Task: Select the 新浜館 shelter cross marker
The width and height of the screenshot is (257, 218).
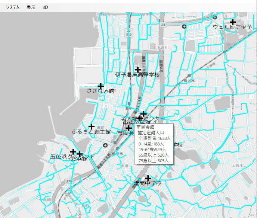Action: pos(79,154)
